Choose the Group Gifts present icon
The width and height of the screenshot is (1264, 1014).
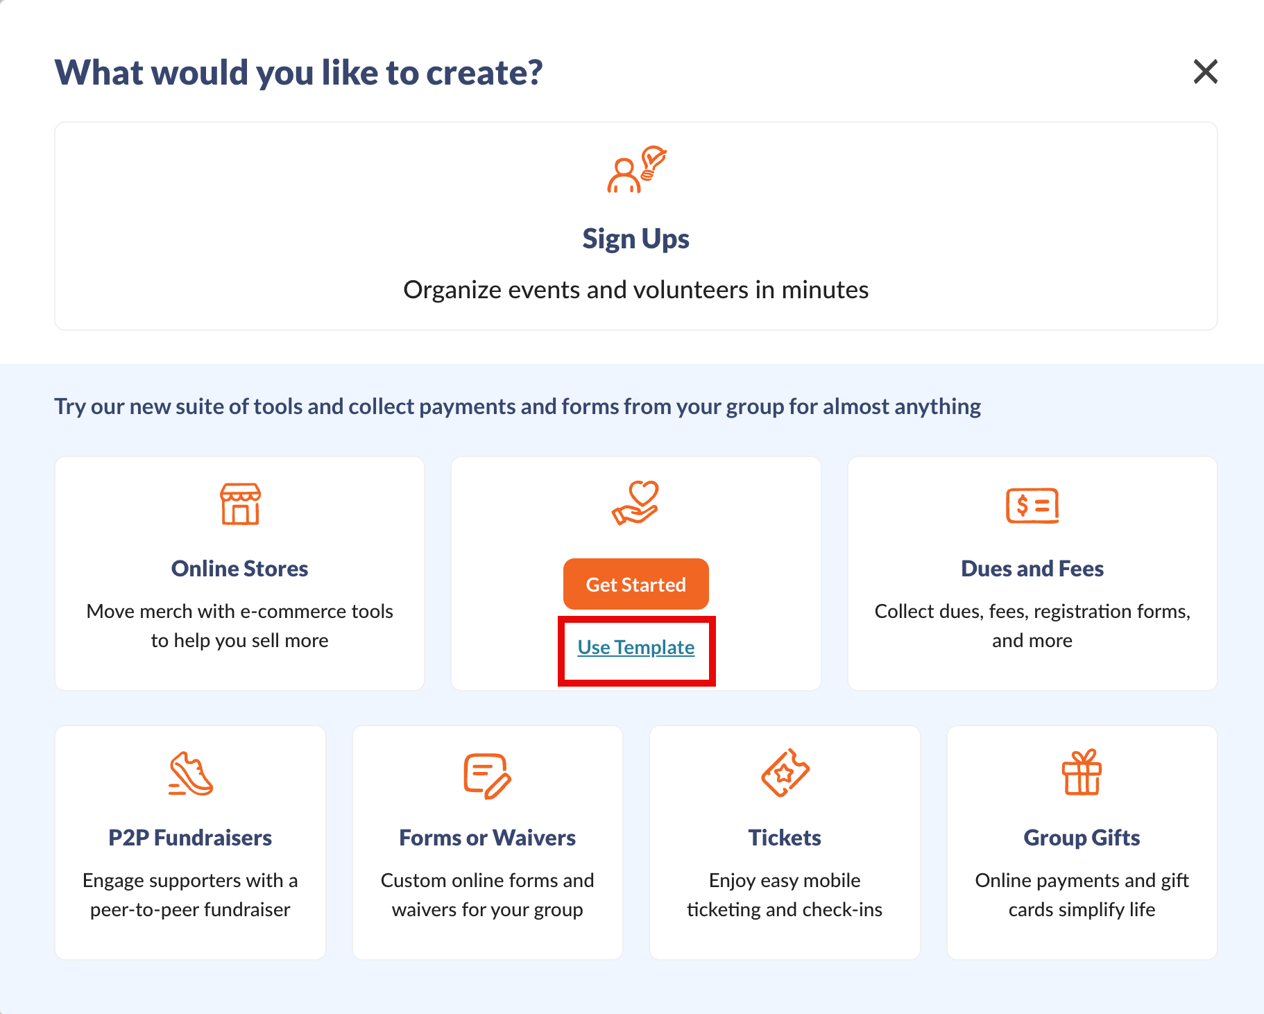coord(1082,772)
